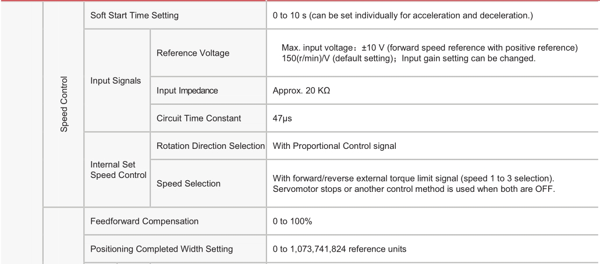The height and width of the screenshot is (264, 600).
Task: Select the vertical Speed Control heading
Action: pos(64,105)
